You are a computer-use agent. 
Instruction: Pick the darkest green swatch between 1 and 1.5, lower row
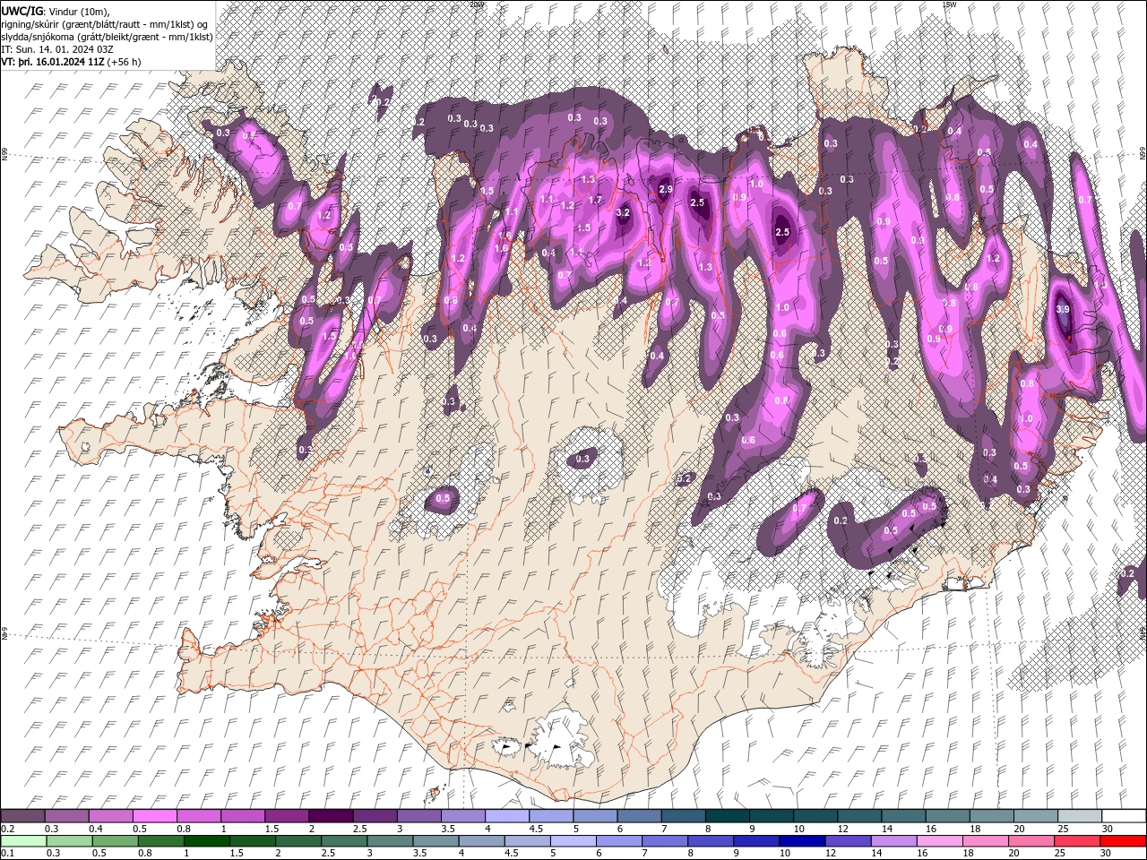pyautogui.click(x=206, y=841)
